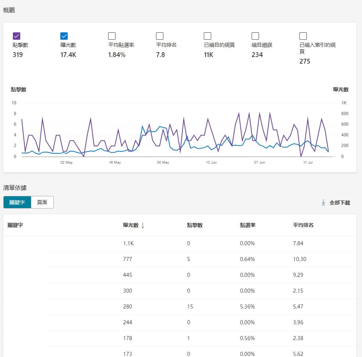362x357 pixels.
Task: Check the 編目錯誤 checkbox
Action: [x=255, y=36]
